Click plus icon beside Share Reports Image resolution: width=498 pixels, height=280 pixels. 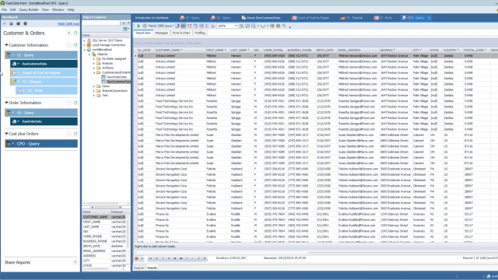pyautogui.click(x=75, y=262)
